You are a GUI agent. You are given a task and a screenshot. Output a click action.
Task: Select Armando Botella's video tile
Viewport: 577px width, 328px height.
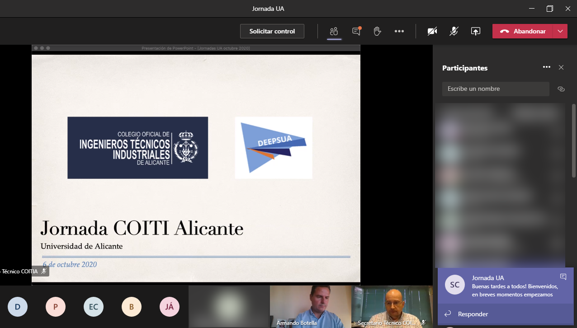311,307
